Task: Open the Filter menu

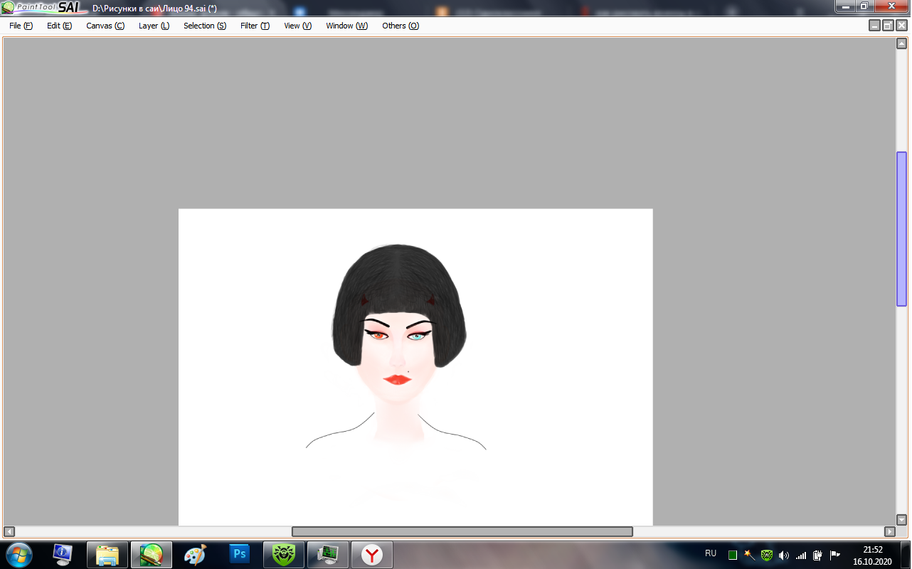Action: pyautogui.click(x=255, y=26)
